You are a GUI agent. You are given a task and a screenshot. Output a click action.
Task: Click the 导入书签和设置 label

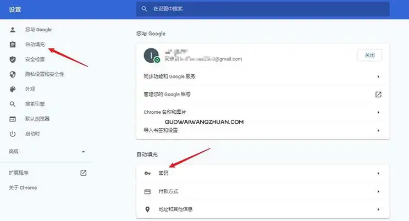[x=161, y=130]
